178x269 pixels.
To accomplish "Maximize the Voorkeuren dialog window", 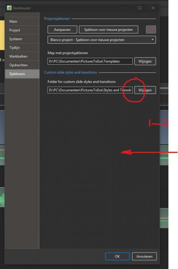I will (139, 8).
